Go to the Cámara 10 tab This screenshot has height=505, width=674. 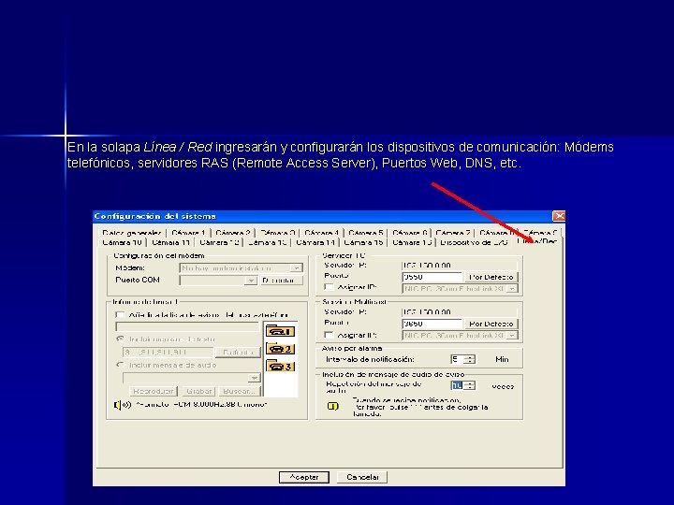tap(122, 242)
